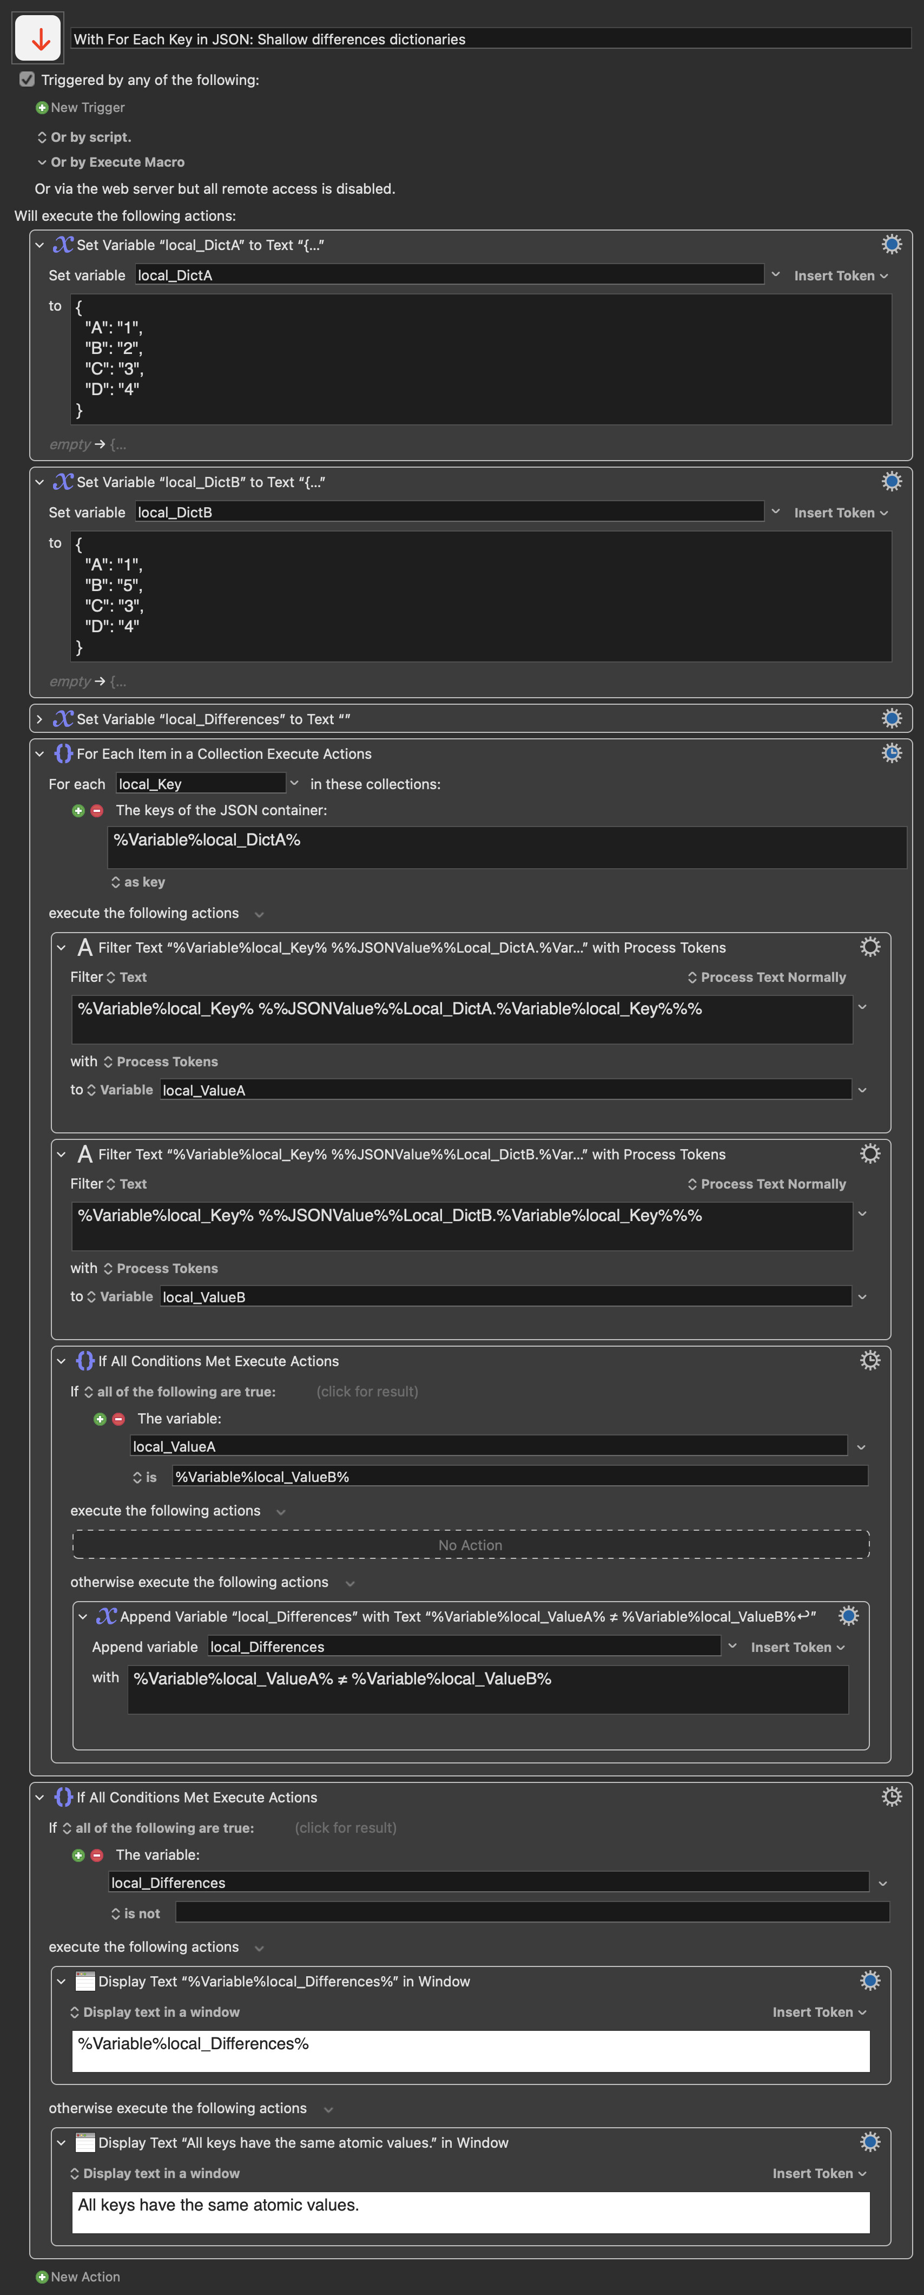Open Insert Token for Display local_Differences action

tap(819, 2012)
